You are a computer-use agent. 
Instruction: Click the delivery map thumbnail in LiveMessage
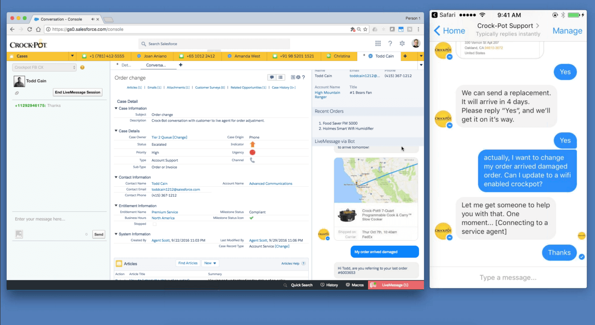coord(376,180)
